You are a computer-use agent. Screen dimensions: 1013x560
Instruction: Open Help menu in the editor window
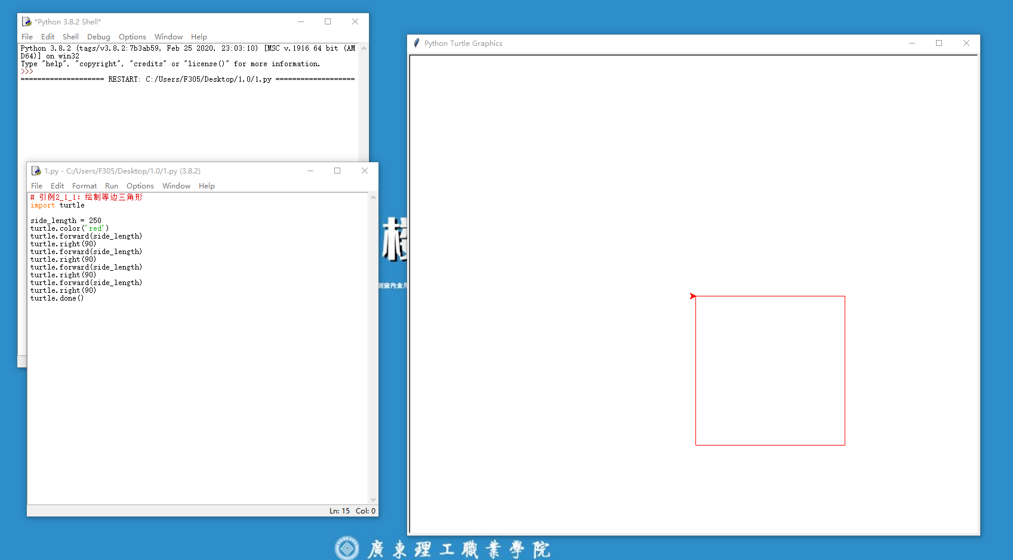(x=207, y=186)
